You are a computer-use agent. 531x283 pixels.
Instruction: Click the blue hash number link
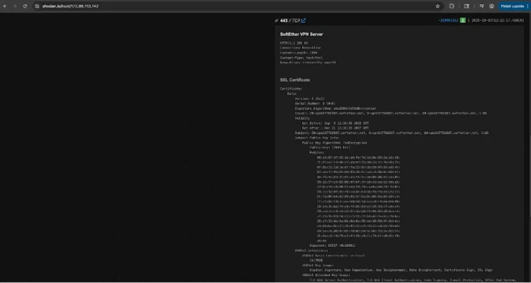click(x=448, y=21)
